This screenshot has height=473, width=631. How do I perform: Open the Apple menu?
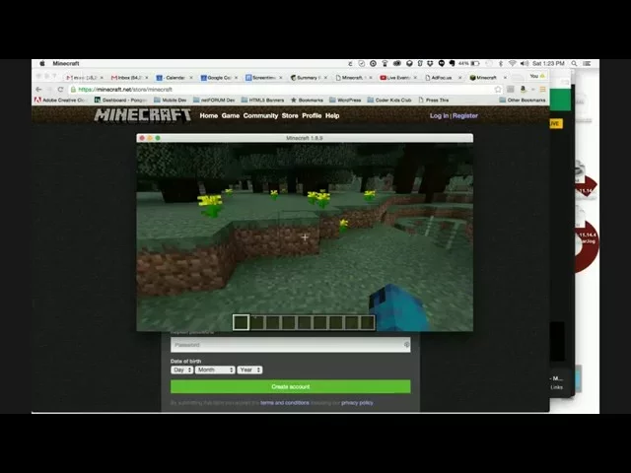pos(42,63)
